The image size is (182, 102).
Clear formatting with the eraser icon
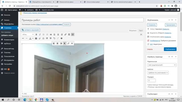[40, 38]
